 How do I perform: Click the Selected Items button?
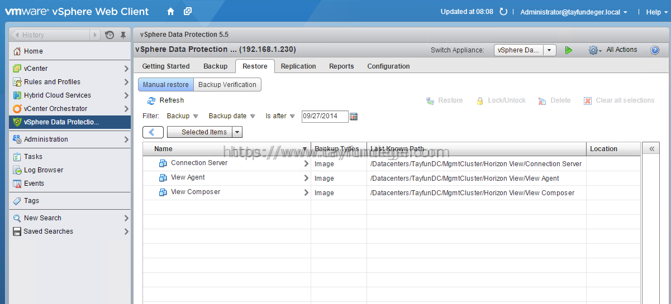pos(199,132)
